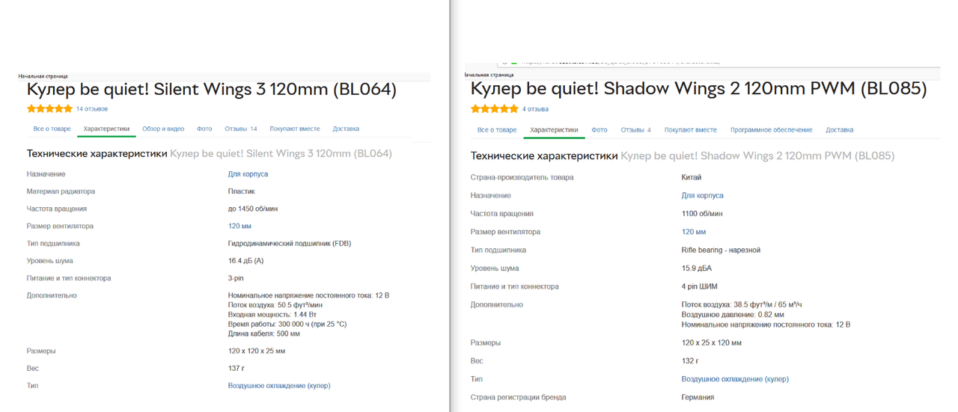Viewport: 958px width, 412px height.
Task: Click 'Поток воздуха: 50.5 фут³/мин' line
Action: pos(275,305)
